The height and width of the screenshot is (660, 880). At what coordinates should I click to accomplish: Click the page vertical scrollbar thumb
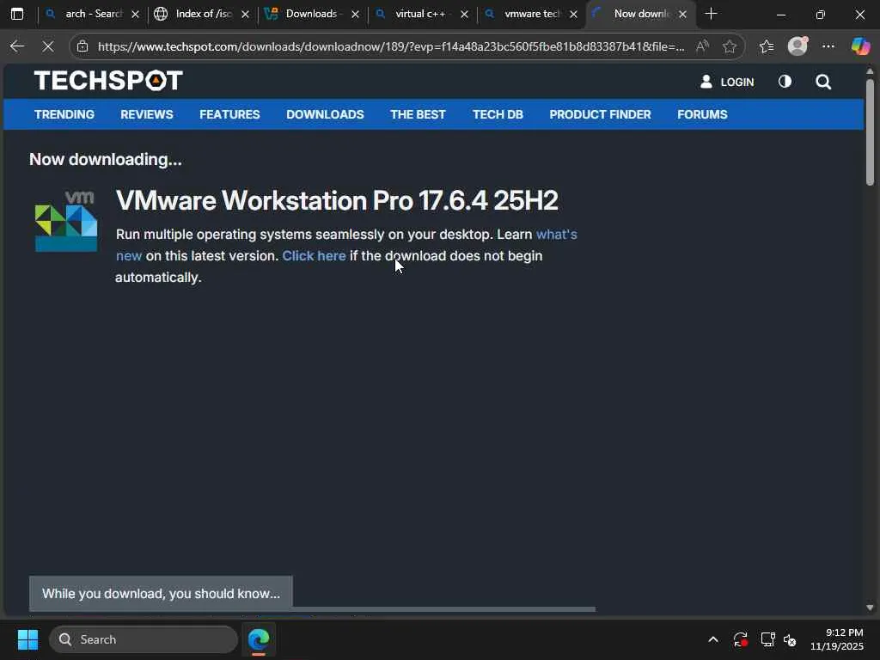click(870, 132)
